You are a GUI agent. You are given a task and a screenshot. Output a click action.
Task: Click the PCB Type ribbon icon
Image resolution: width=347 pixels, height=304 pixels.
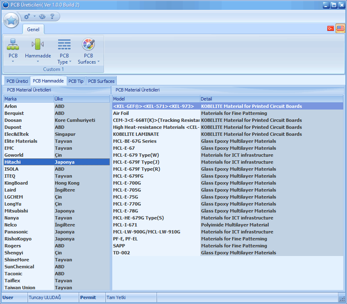click(64, 44)
